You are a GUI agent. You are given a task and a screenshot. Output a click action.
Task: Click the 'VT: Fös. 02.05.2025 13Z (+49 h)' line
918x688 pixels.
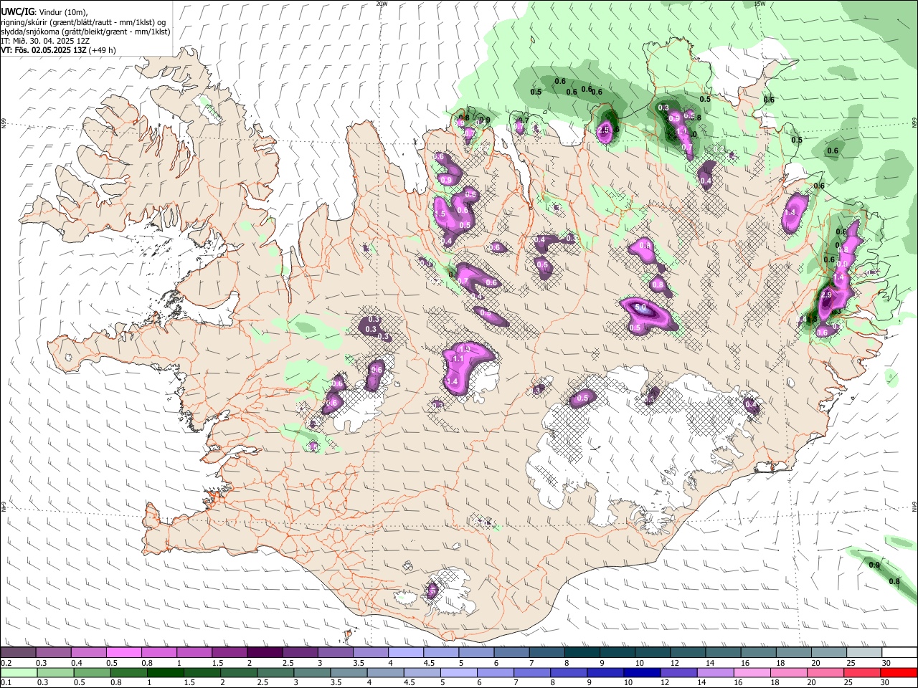click(x=59, y=50)
